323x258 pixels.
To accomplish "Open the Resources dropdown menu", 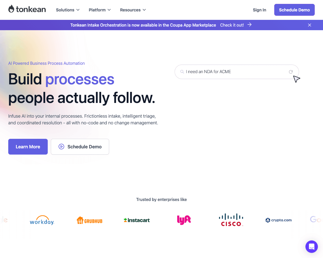I will pos(133,10).
